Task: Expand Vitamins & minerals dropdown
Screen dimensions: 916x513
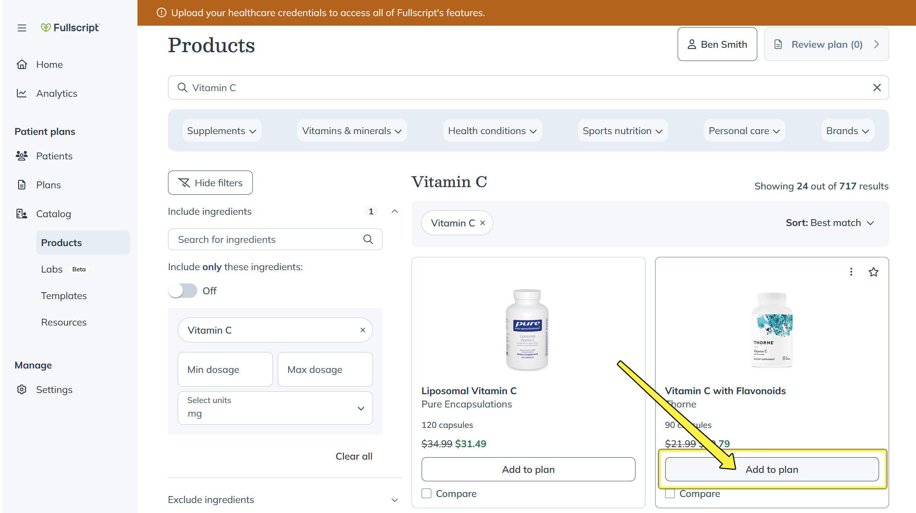Action: click(x=352, y=131)
